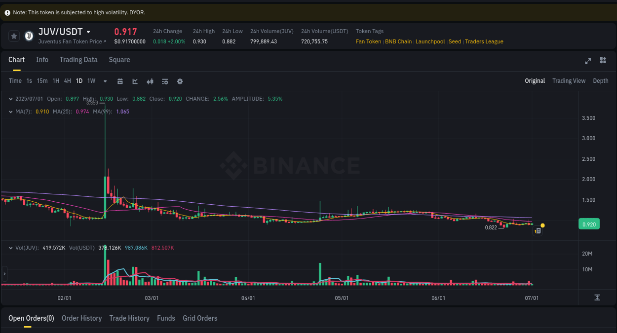Expand the chart to fullscreen with the arrows icon
This screenshot has width=617, height=333.
coord(588,61)
